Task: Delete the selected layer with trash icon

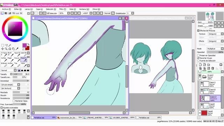Action: coord(212,69)
